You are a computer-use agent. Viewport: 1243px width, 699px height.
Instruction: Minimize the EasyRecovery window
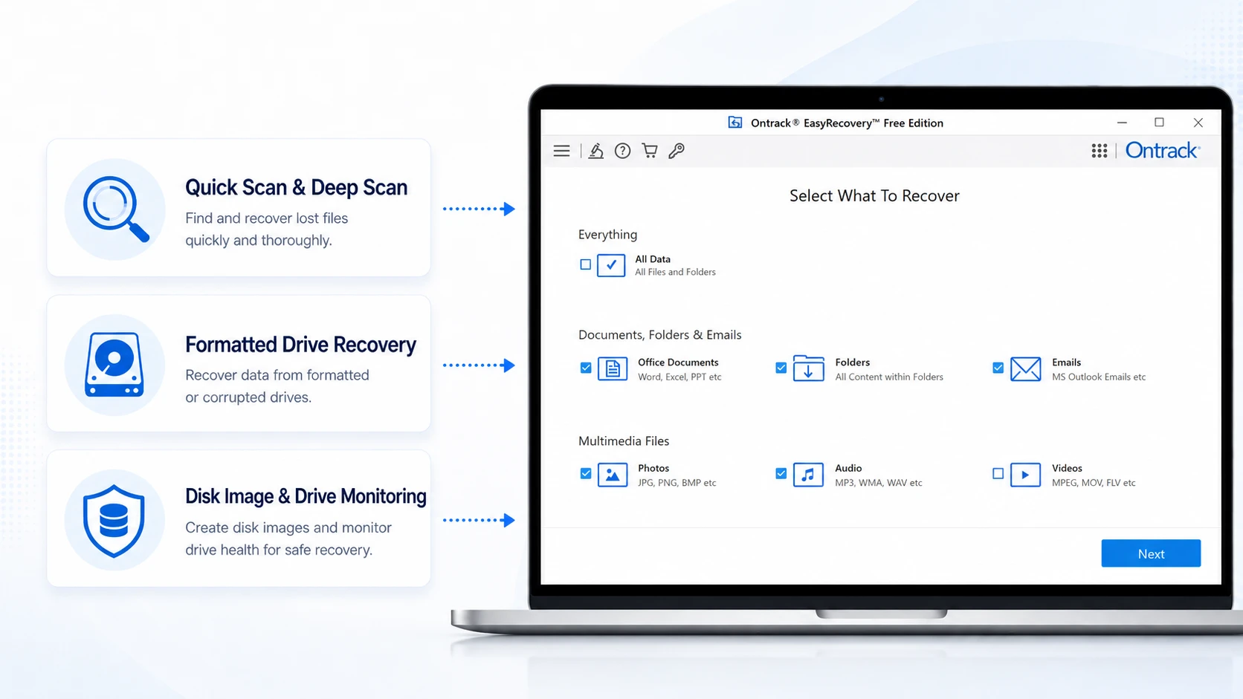pos(1122,123)
